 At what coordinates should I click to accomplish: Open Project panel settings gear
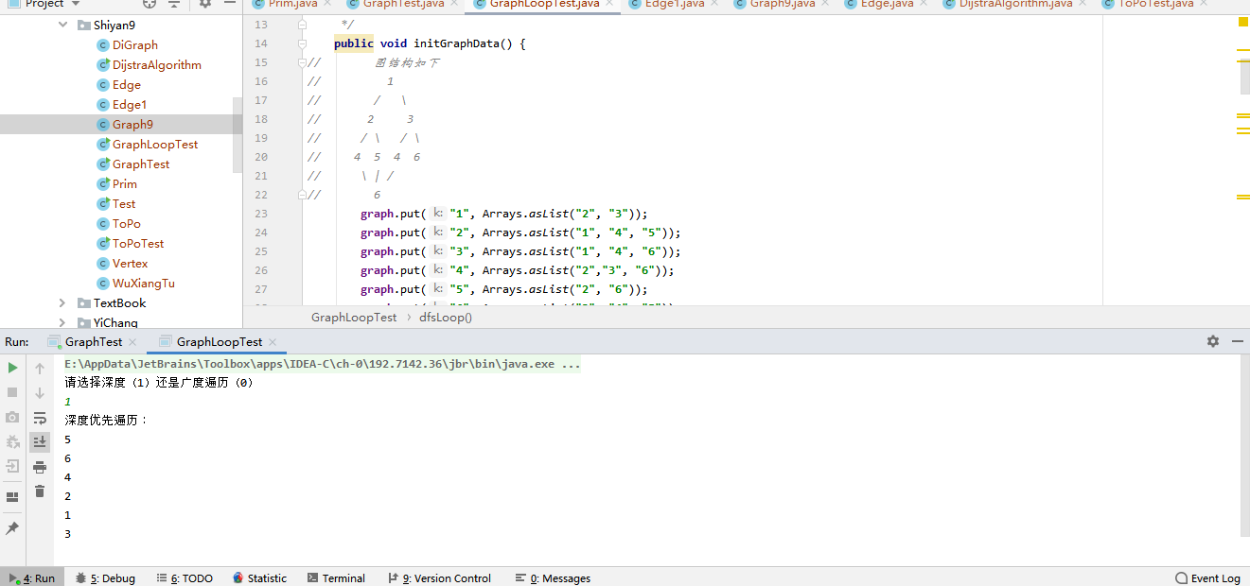click(x=205, y=4)
